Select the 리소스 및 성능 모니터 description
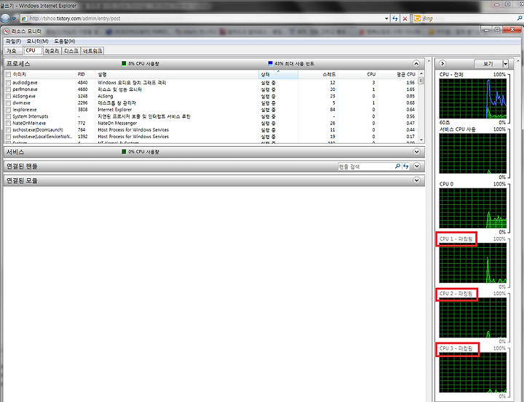The image size is (524, 402). coord(119,89)
